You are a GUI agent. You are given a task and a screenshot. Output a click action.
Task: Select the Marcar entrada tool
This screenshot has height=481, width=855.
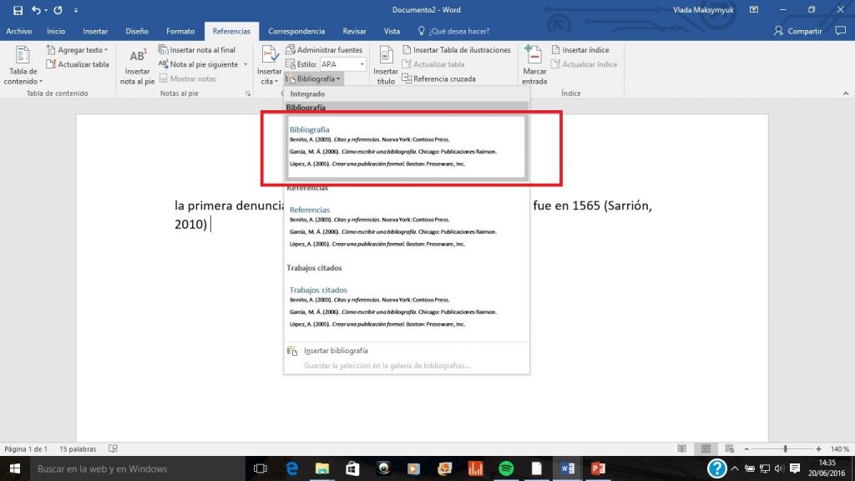[x=534, y=63]
